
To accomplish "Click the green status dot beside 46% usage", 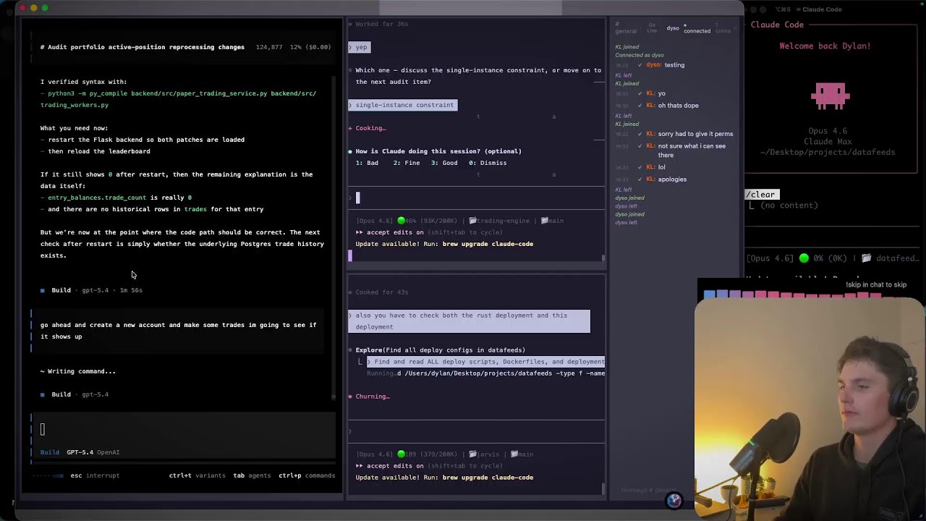I will click(401, 221).
